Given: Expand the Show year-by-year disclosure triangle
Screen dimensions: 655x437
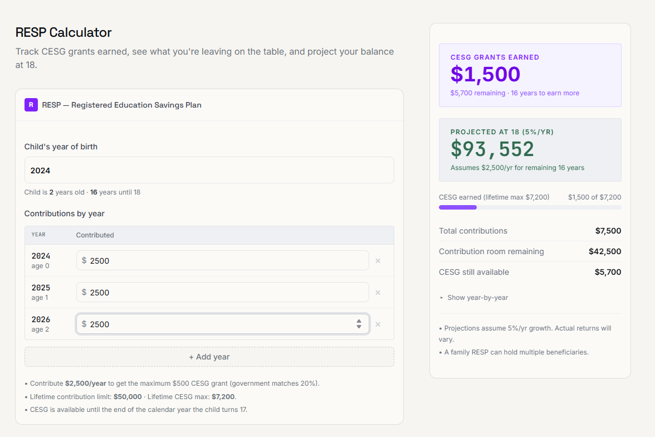Looking at the screenshot, I should 442,298.
